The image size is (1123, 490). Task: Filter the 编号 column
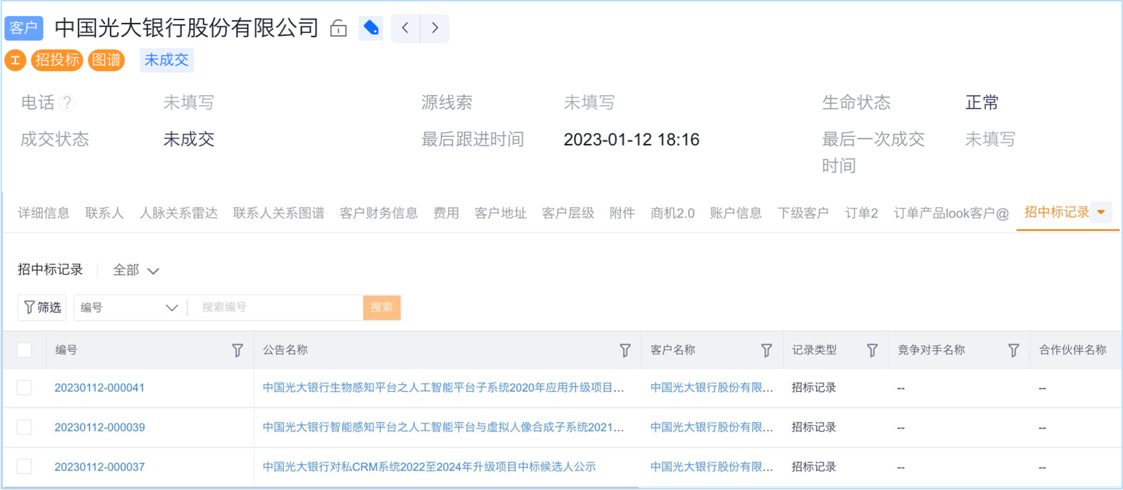(x=238, y=351)
